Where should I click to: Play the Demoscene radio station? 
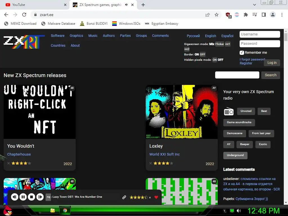pos(235,133)
